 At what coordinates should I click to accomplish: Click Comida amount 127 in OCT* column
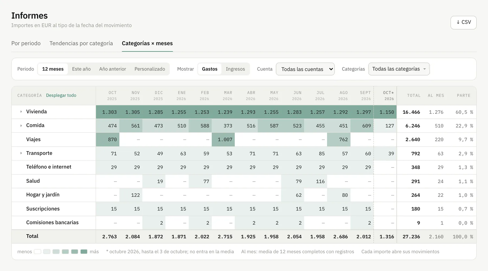[385, 126]
